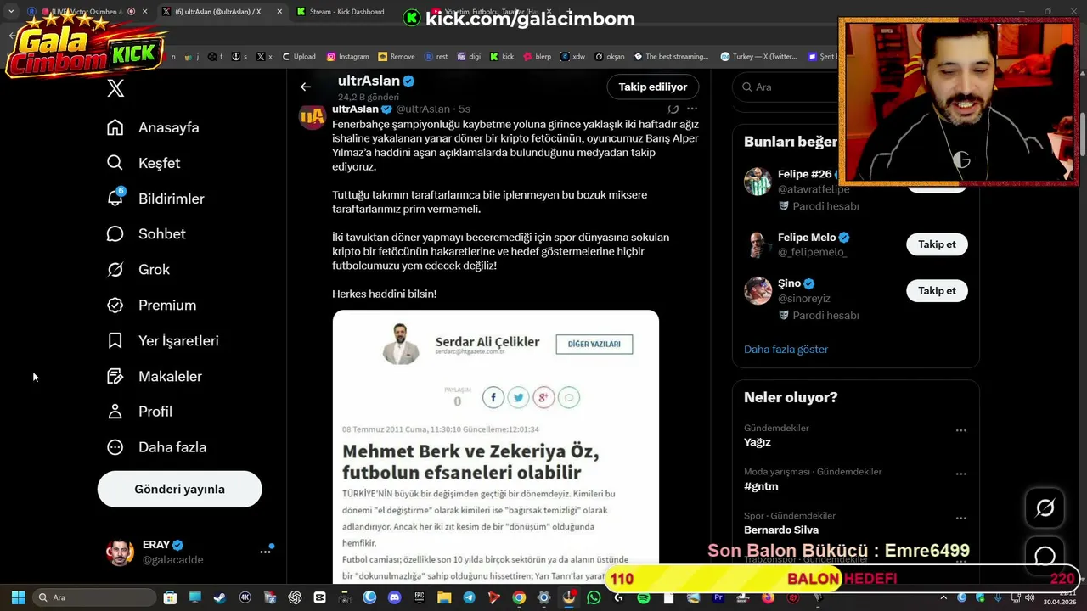The width and height of the screenshot is (1087, 611).
Task: Open File Explorer from taskbar
Action: pos(444,597)
